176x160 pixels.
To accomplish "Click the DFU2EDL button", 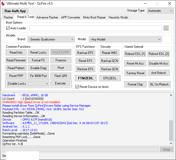I will coord(110,78).
